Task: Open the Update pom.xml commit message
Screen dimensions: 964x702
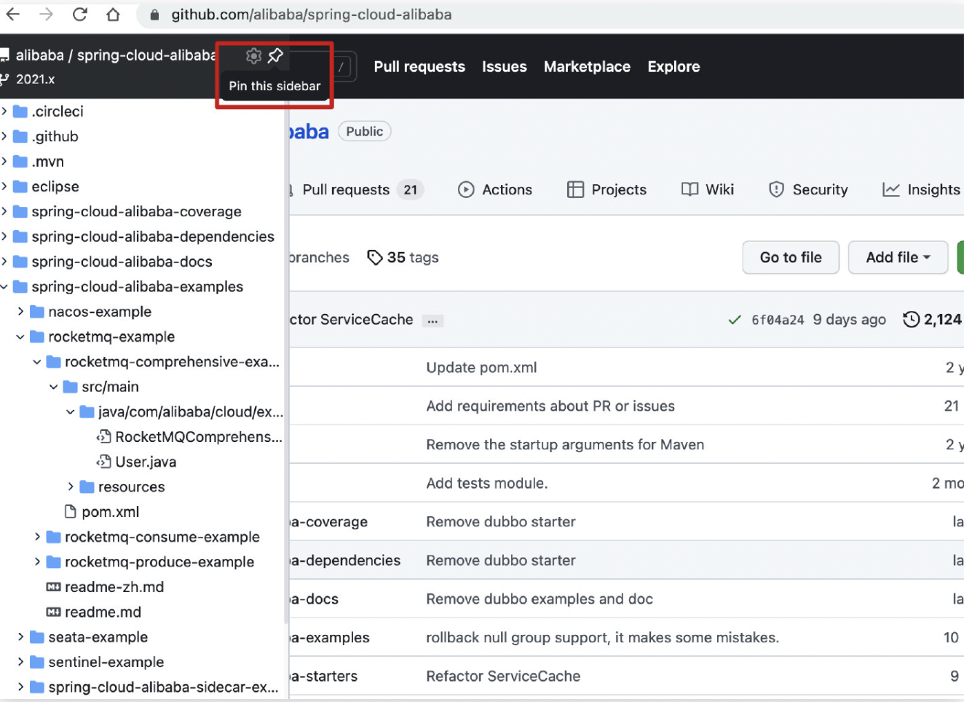Action: click(481, 368)
